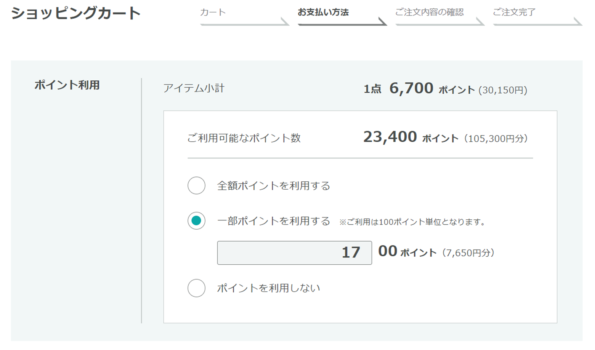Click the ご利用可能なポイント数 label
595x350 pixels.
click(x=244, y=138)
